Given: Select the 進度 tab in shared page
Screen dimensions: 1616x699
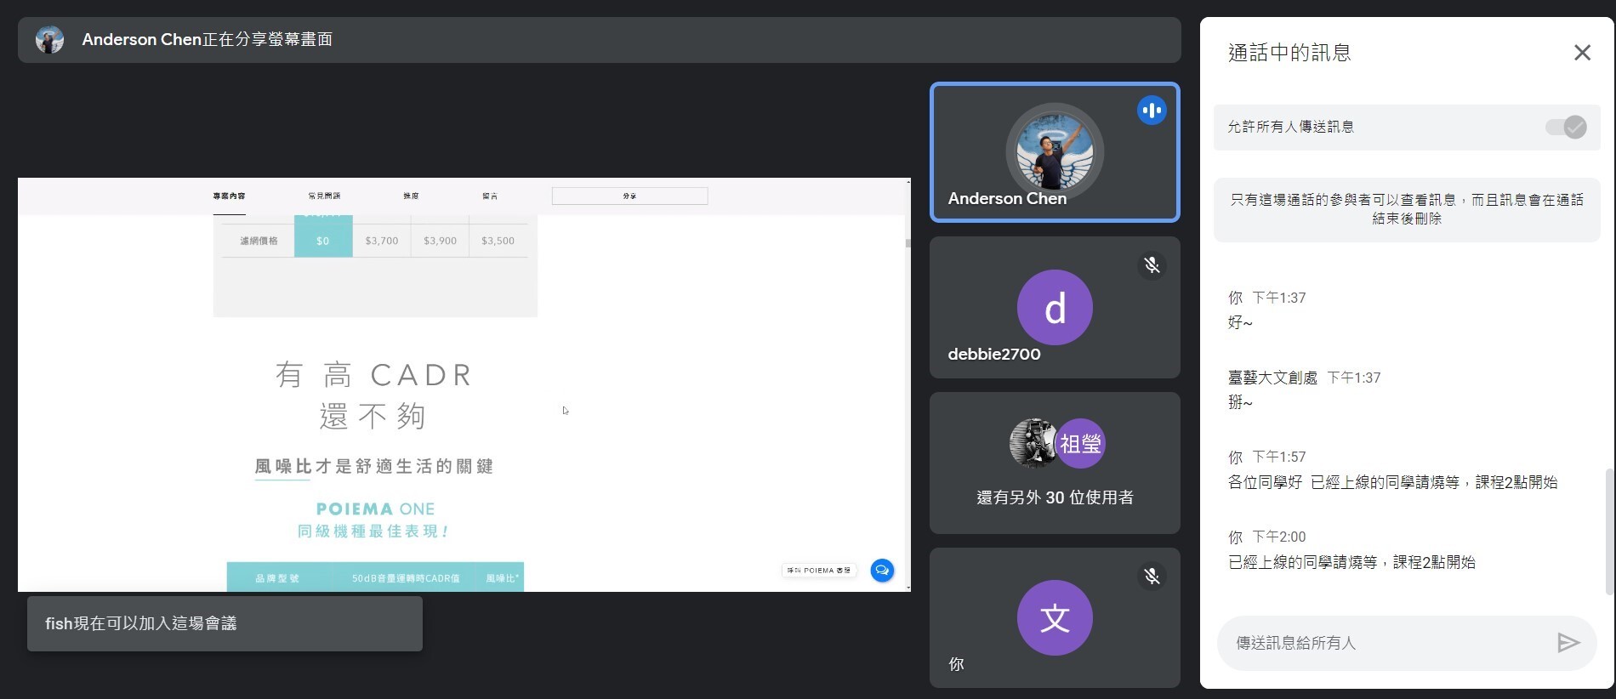Looking at the screenshot, I should [x=411, y=196].
